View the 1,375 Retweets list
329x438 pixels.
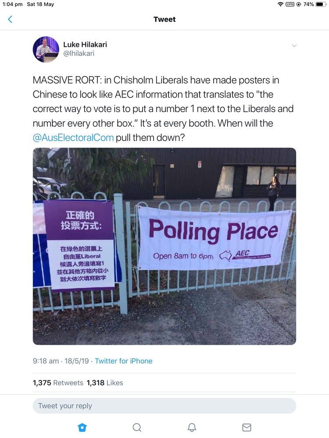(x=58, y=383)
